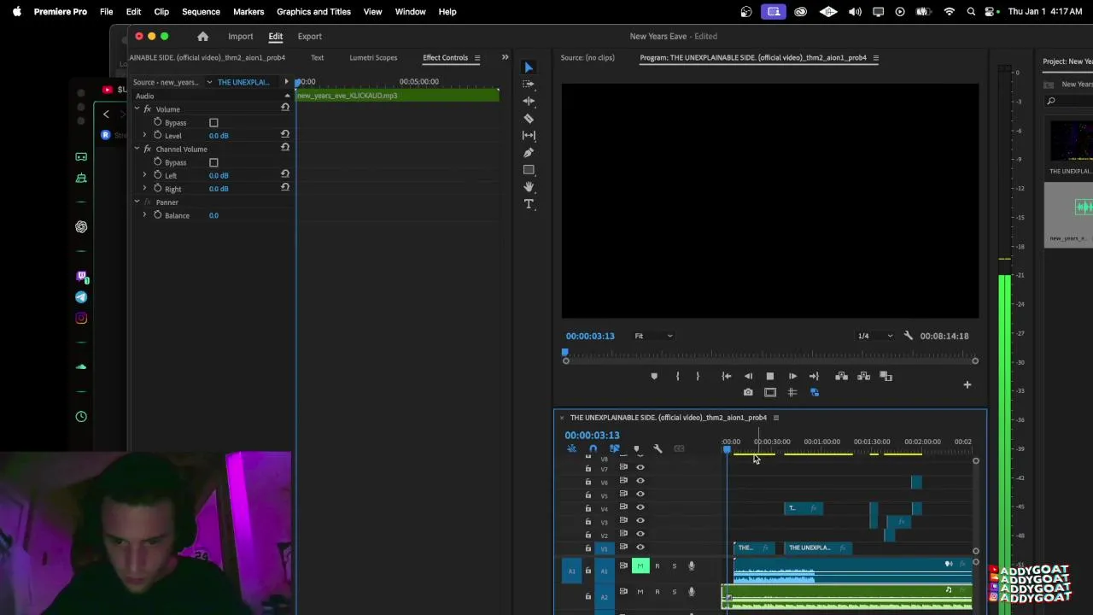Select the Track Select Forward tool
1093x615 pixels.
[529, 85]
